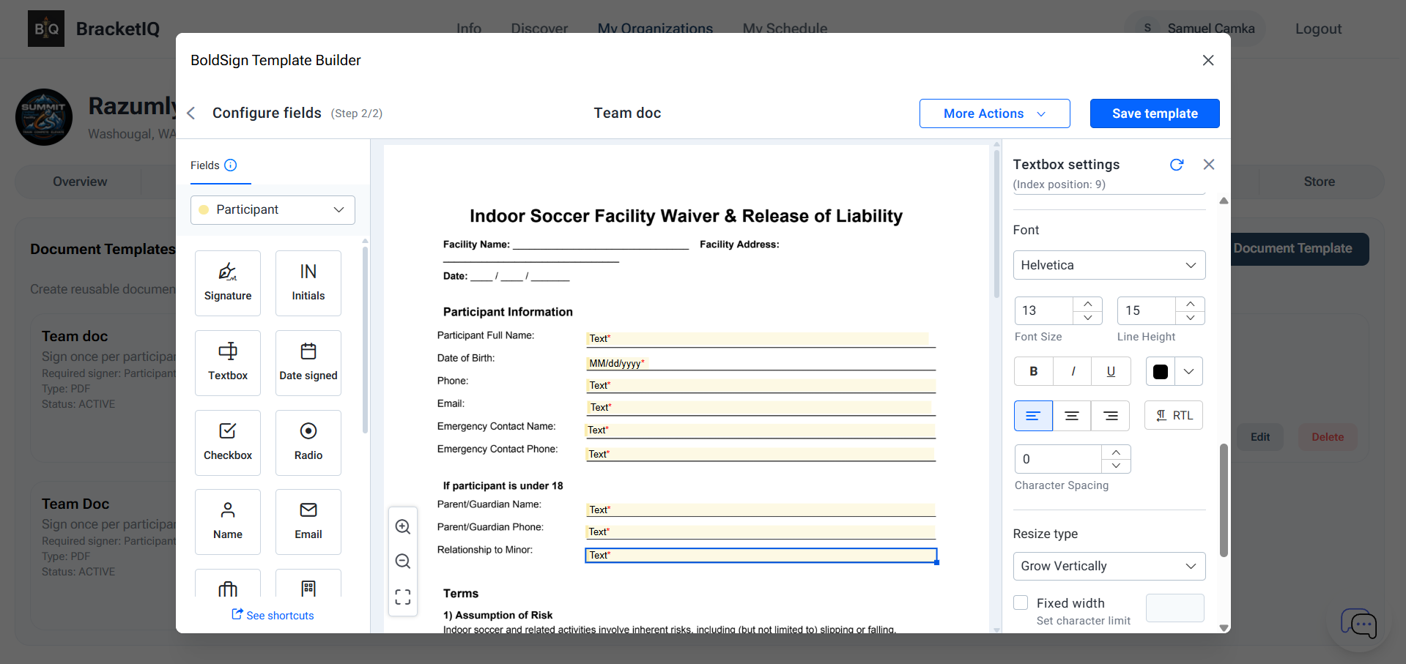This screenshot has height=664, width=1406.
Task: Open the Info nav item
Action: pyautogui.click(x=469, y=29)
